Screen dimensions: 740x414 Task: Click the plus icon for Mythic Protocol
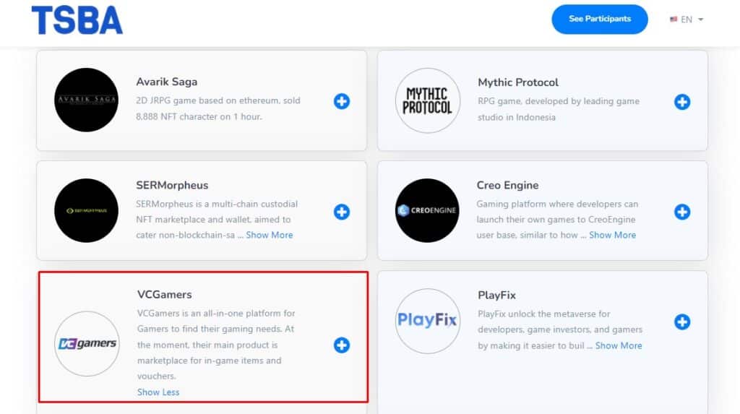pyautogui.click(x=682, y=102)
